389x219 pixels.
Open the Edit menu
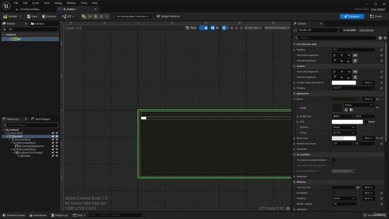point(25,3)
